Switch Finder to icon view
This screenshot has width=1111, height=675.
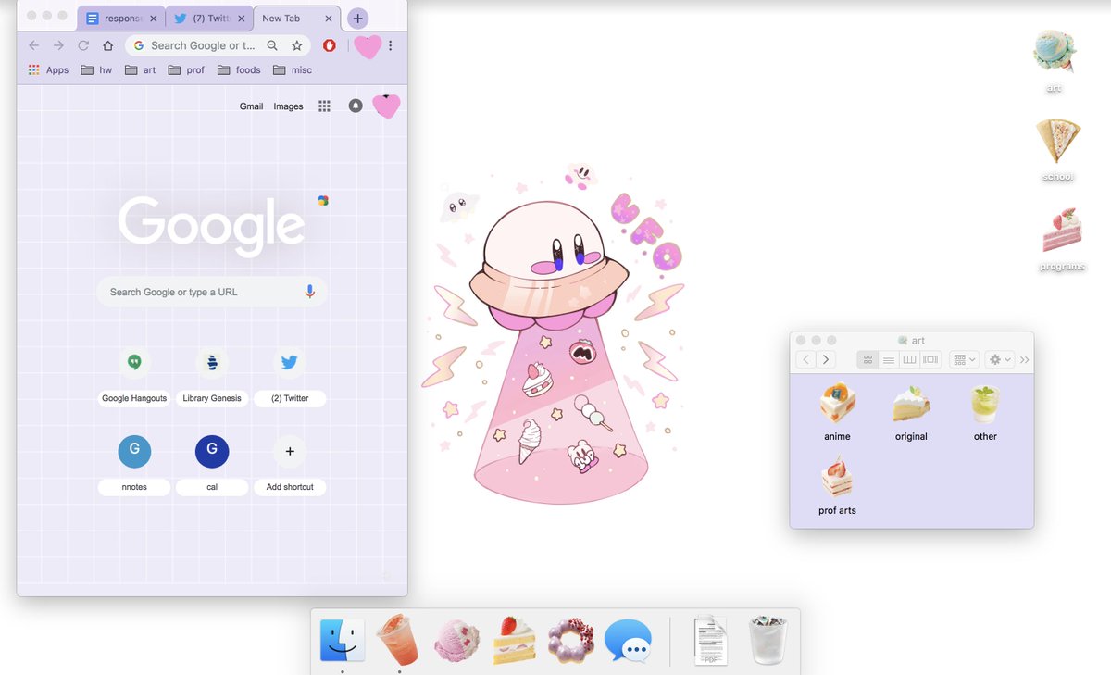868,359
